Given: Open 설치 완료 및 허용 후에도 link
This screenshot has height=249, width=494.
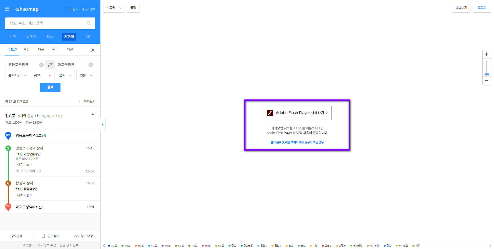Looking at the screenshot, I should [297, 142].
